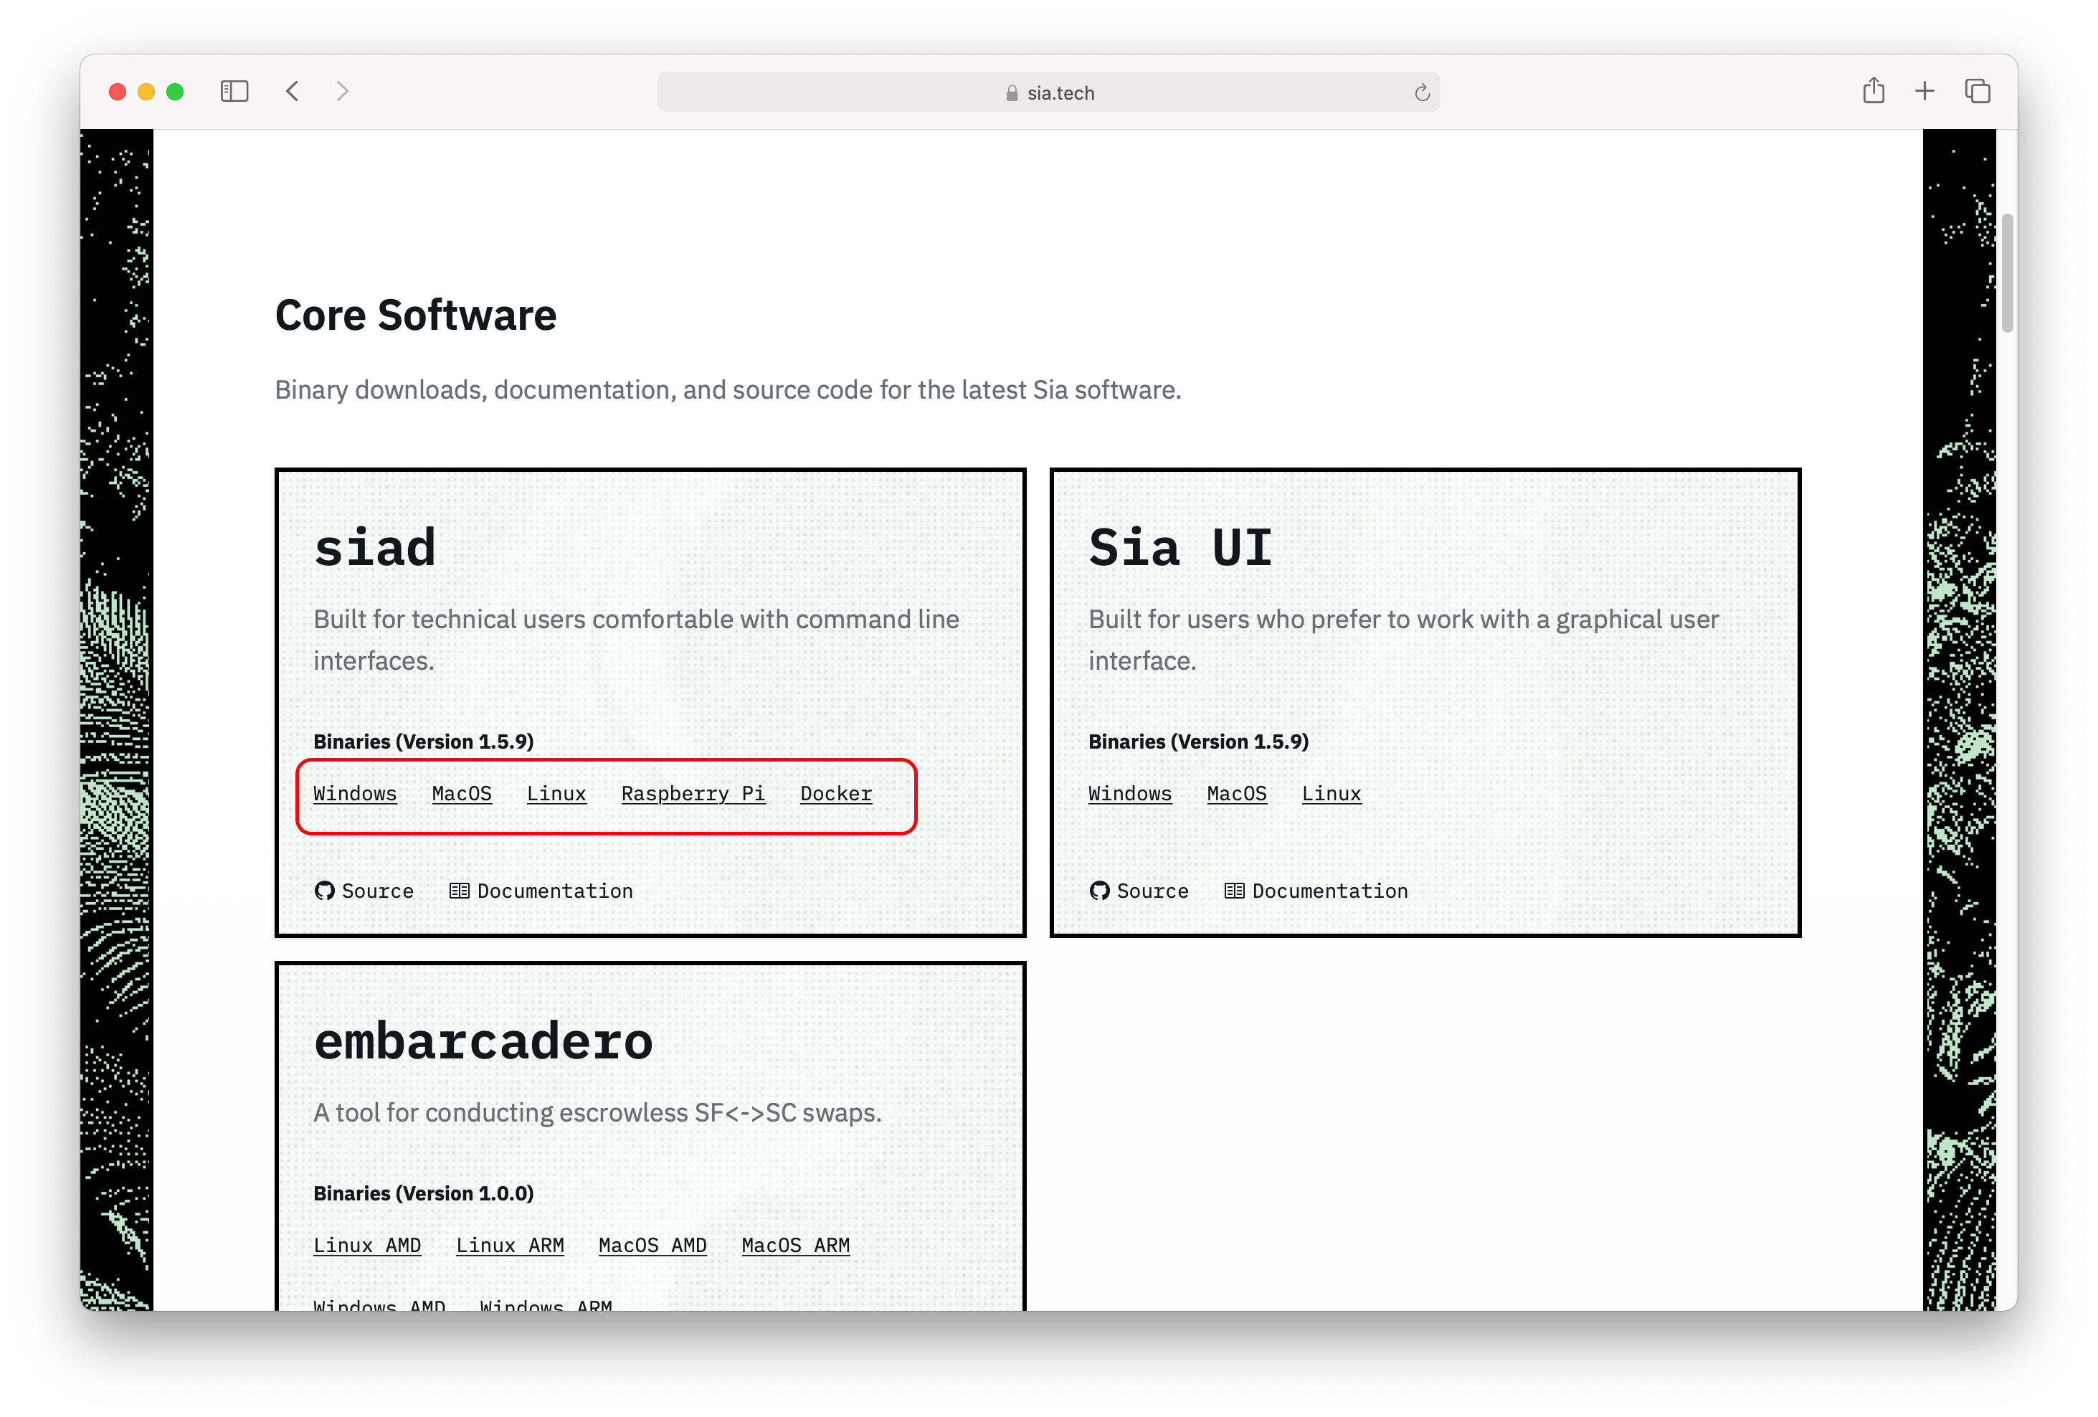Download siad Linux binary
Viewport: 2098px width, 1417px height.
point(556,793)
